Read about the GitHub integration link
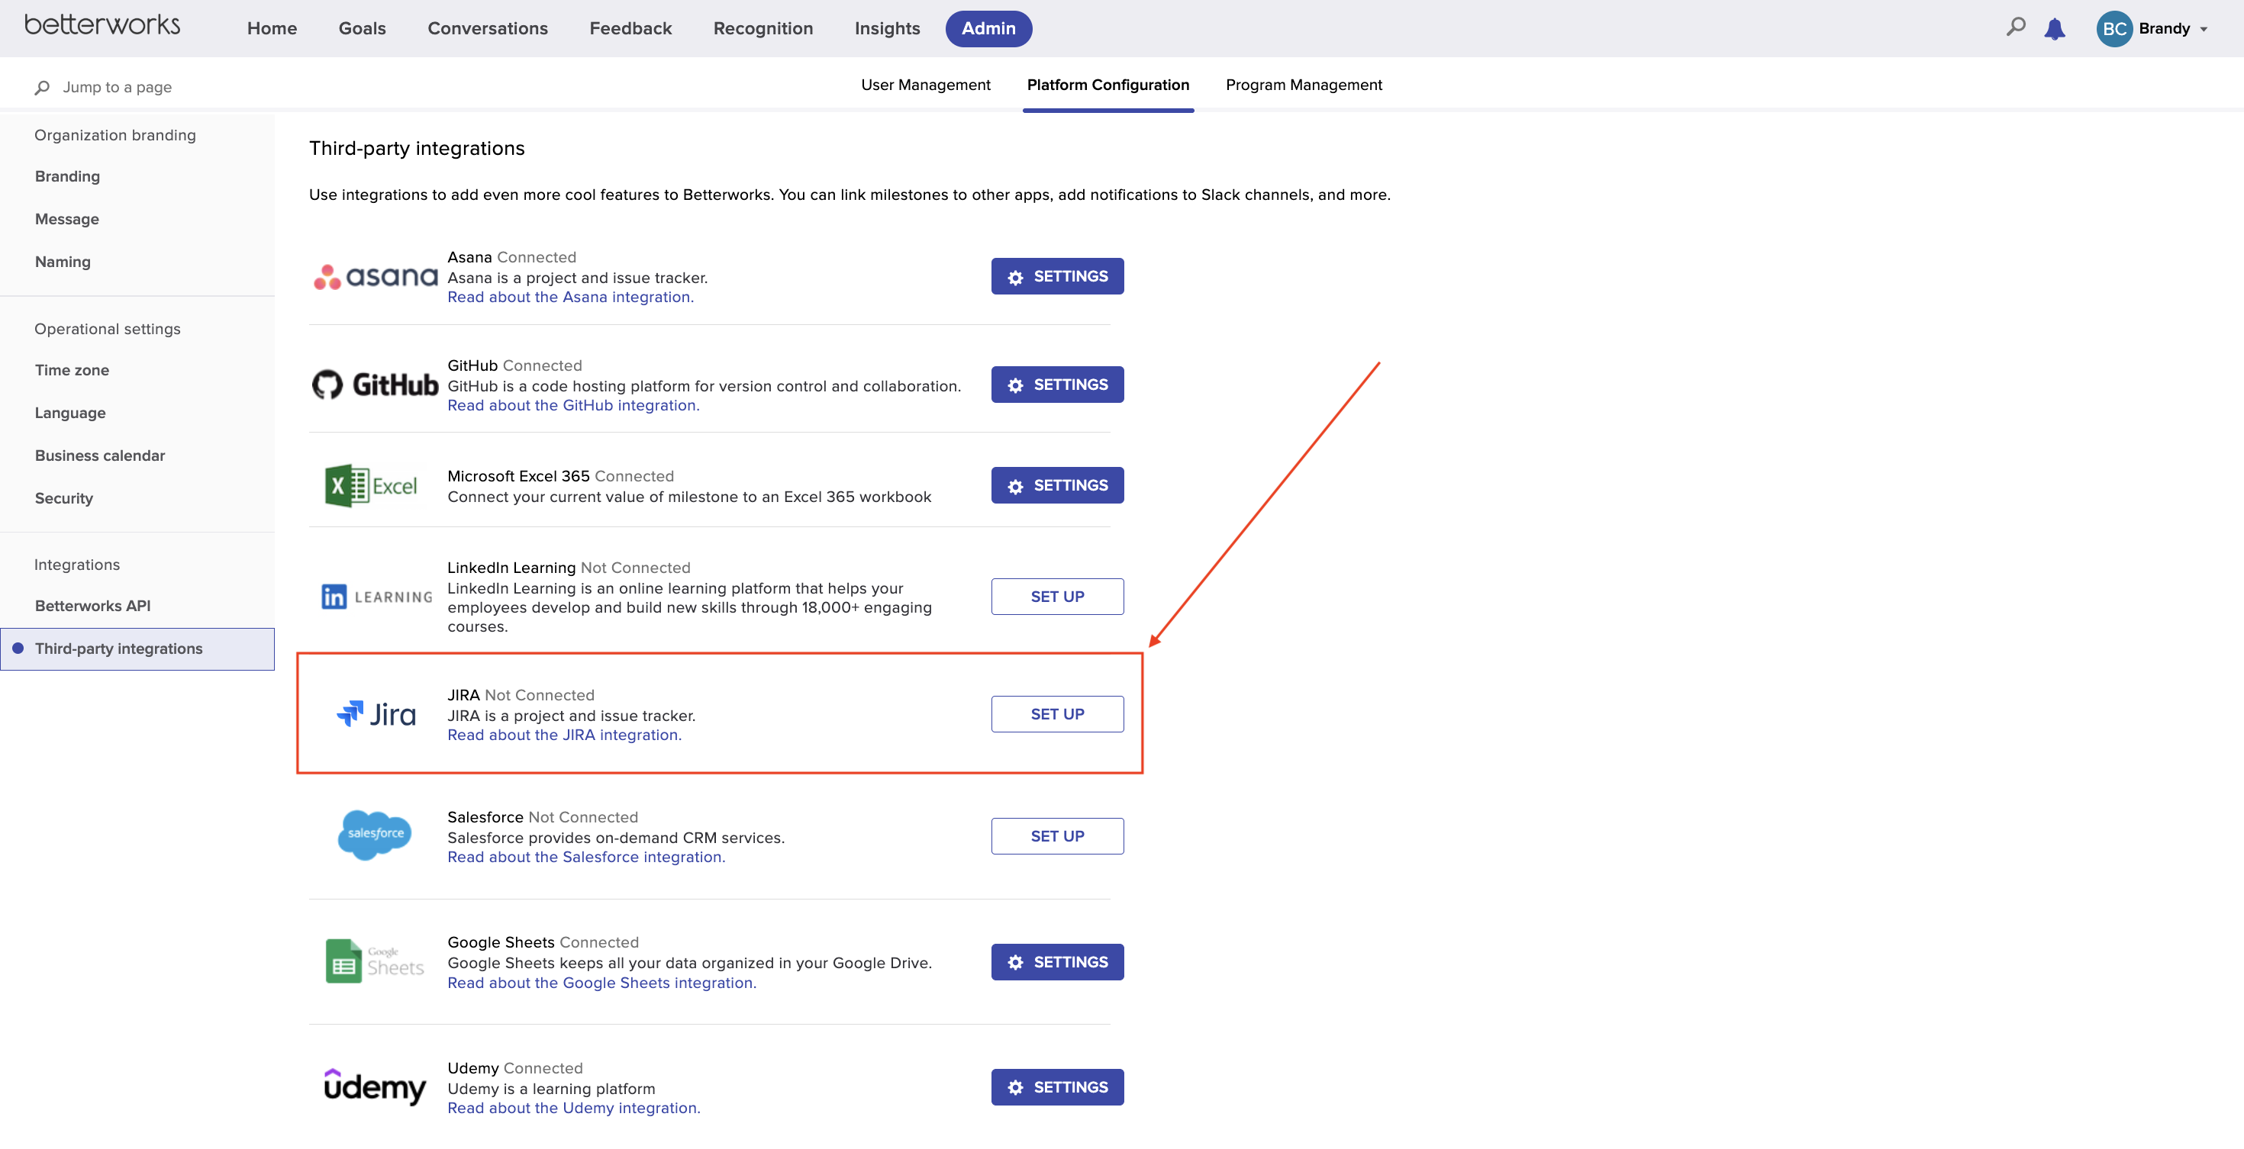This screenshot has width=2244, height=1149. [x=573, y=406]
